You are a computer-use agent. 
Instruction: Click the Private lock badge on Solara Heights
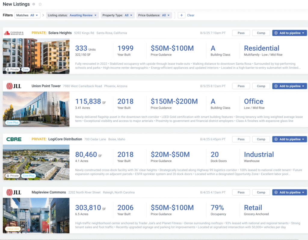pos(12,69)
